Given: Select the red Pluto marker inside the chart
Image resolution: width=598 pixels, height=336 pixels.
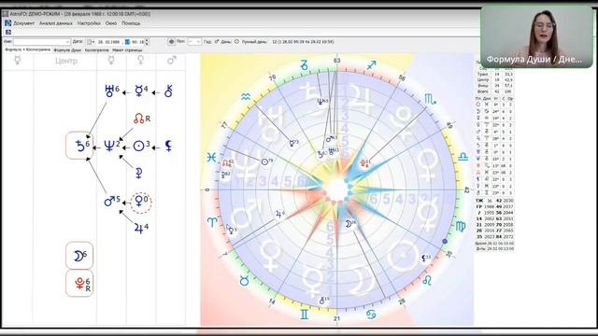Looking at the screenshot, I should [364, 163].
